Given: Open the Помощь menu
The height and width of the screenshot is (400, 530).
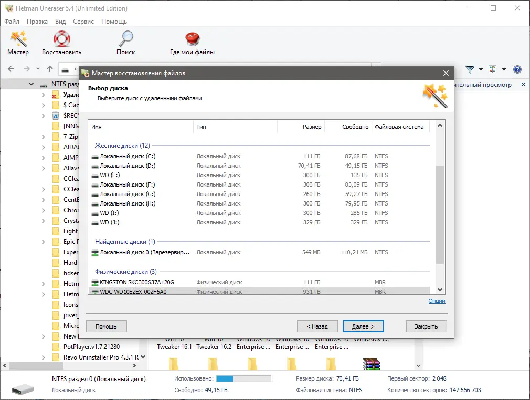Looking at the screenshot, I should pos(114,22).
